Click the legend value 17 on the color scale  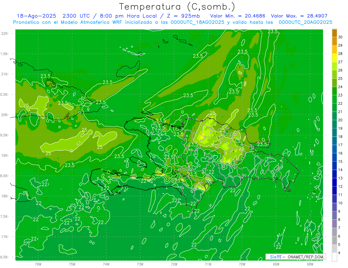340,145
